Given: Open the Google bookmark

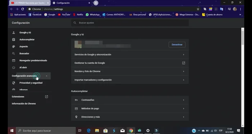Looking at the screenshot, I should [50, 15].
